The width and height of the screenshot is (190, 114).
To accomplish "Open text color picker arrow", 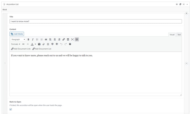I will coord(35,44).
